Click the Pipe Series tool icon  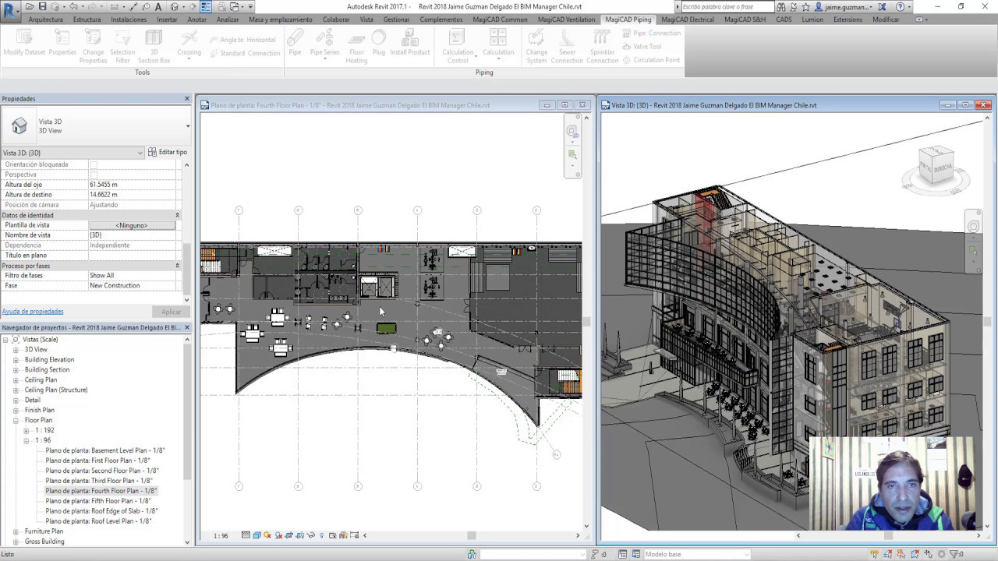(324, 42)
